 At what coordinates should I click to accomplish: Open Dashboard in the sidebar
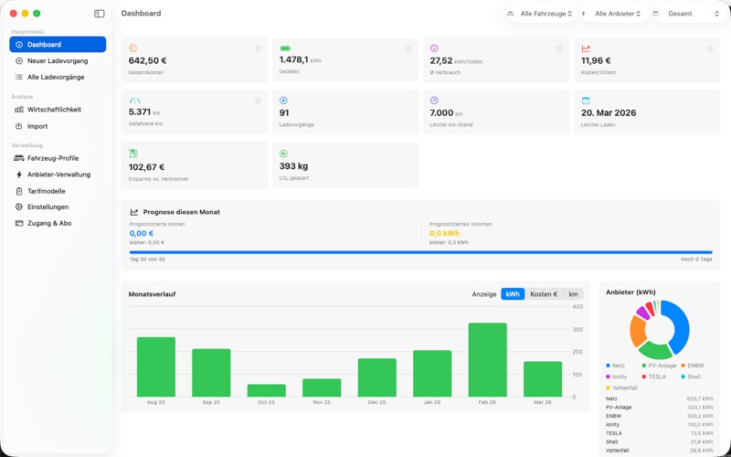(x=58, y=44)
